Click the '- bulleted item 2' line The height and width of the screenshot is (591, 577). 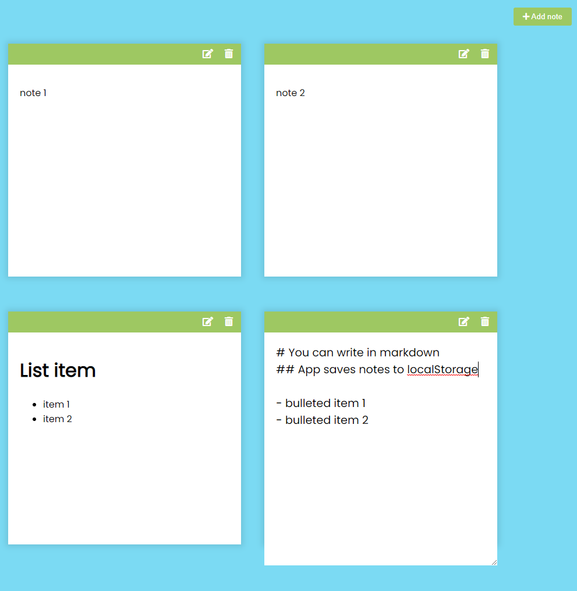[x=322, y=420]
